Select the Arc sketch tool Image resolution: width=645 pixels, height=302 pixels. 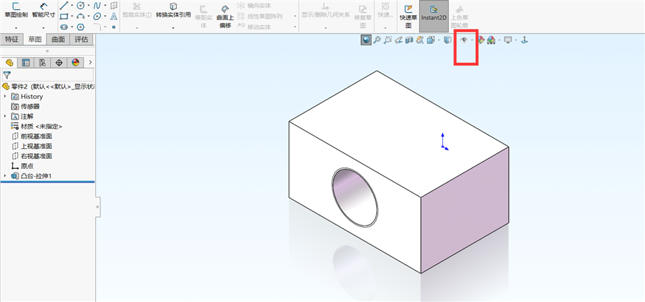pos(80,16)
